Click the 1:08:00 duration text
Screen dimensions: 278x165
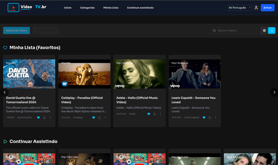[x=10, y=117]
